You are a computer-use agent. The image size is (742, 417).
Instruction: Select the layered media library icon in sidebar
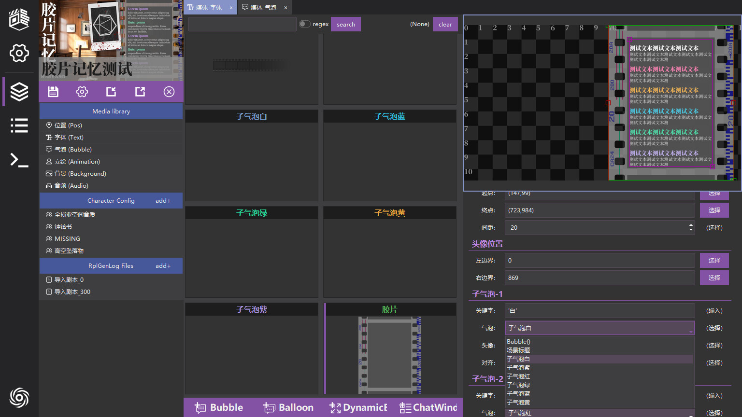19,91
